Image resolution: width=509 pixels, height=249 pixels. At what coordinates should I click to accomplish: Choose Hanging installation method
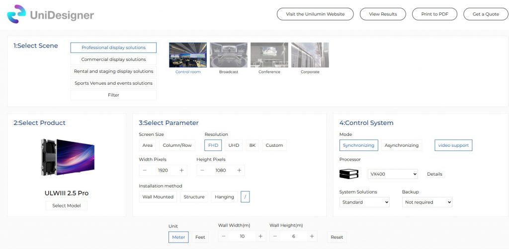pos(224,197)
